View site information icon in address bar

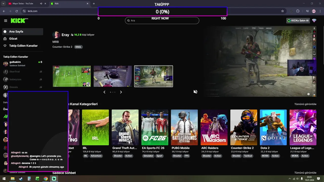(x=24, y=11)
